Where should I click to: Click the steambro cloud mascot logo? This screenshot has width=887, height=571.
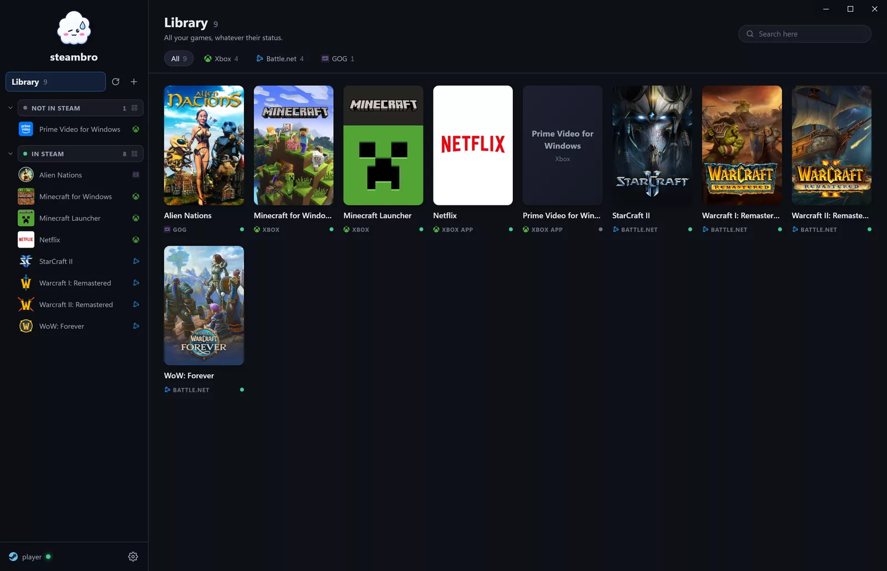[x=74, y=28]
